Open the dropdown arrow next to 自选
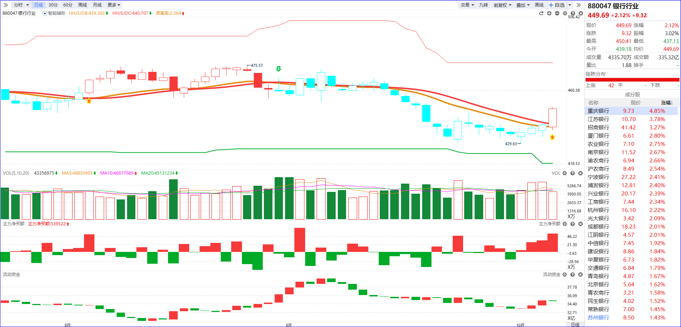 point(570,5)
